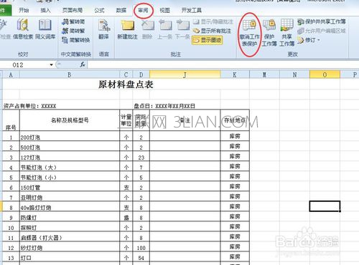Open the Name Box dropdown arrow
Image resolution: width=359 pixels, height=265 pixels.
click(51, 65)
